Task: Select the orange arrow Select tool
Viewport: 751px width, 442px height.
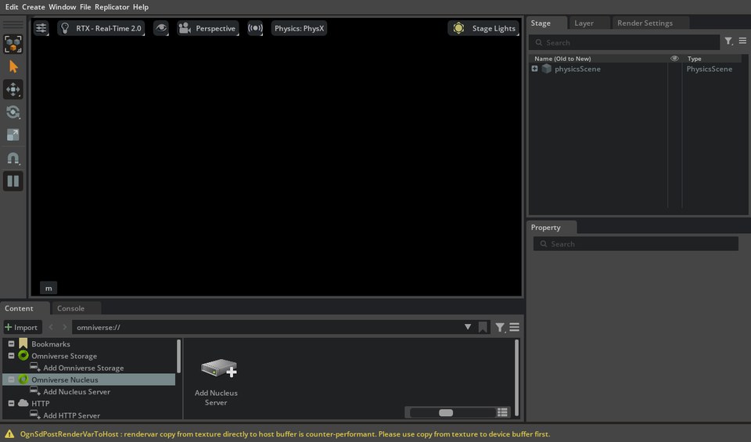Action: pyautogui.click(x=13, y=66)
